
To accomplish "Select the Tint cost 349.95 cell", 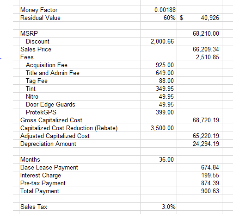I will click(159, 88).
